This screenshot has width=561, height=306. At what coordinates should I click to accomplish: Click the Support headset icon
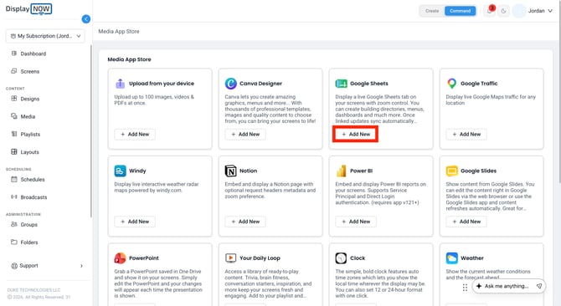14,266
